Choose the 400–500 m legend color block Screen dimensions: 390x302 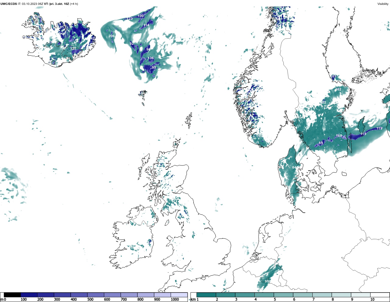coord(79,295)
